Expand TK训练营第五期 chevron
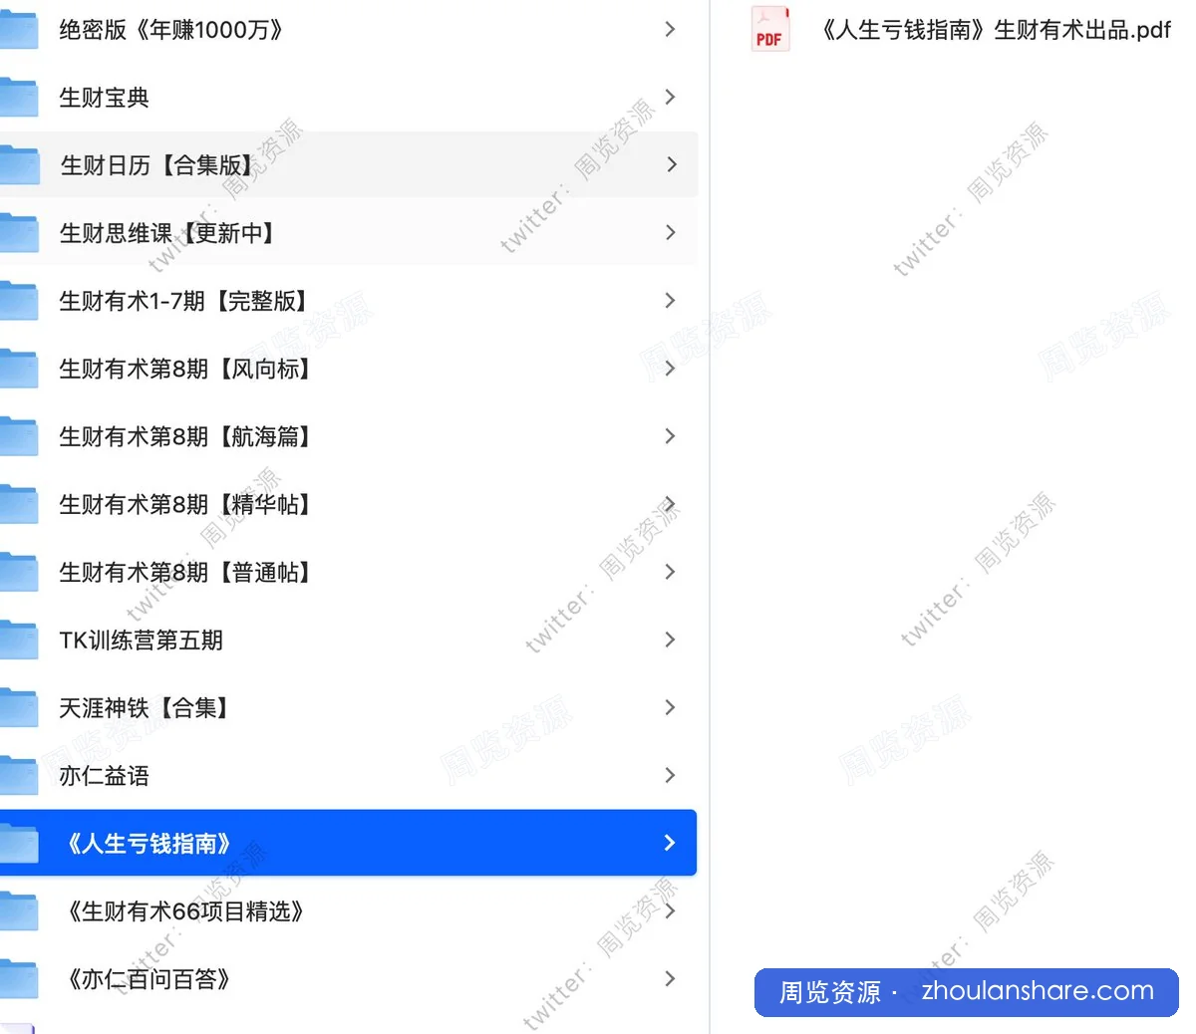1196x1034 pixels. [670, 640]
